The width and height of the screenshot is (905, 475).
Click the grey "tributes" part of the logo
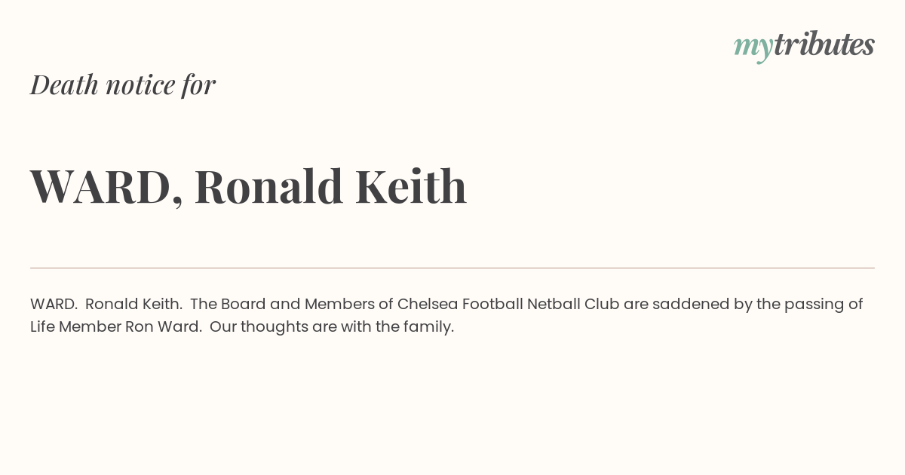pos(824,45)
